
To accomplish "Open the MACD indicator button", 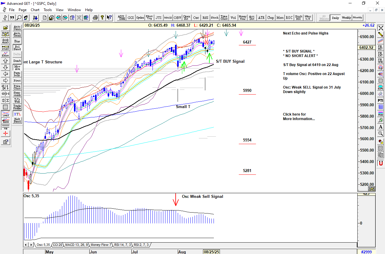I will tap(168, 18).
